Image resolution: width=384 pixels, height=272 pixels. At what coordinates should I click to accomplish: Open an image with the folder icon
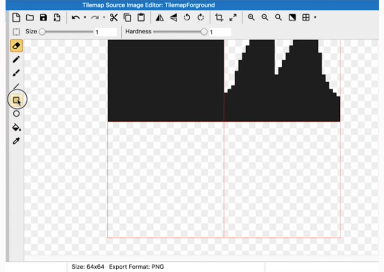point(30,18)
